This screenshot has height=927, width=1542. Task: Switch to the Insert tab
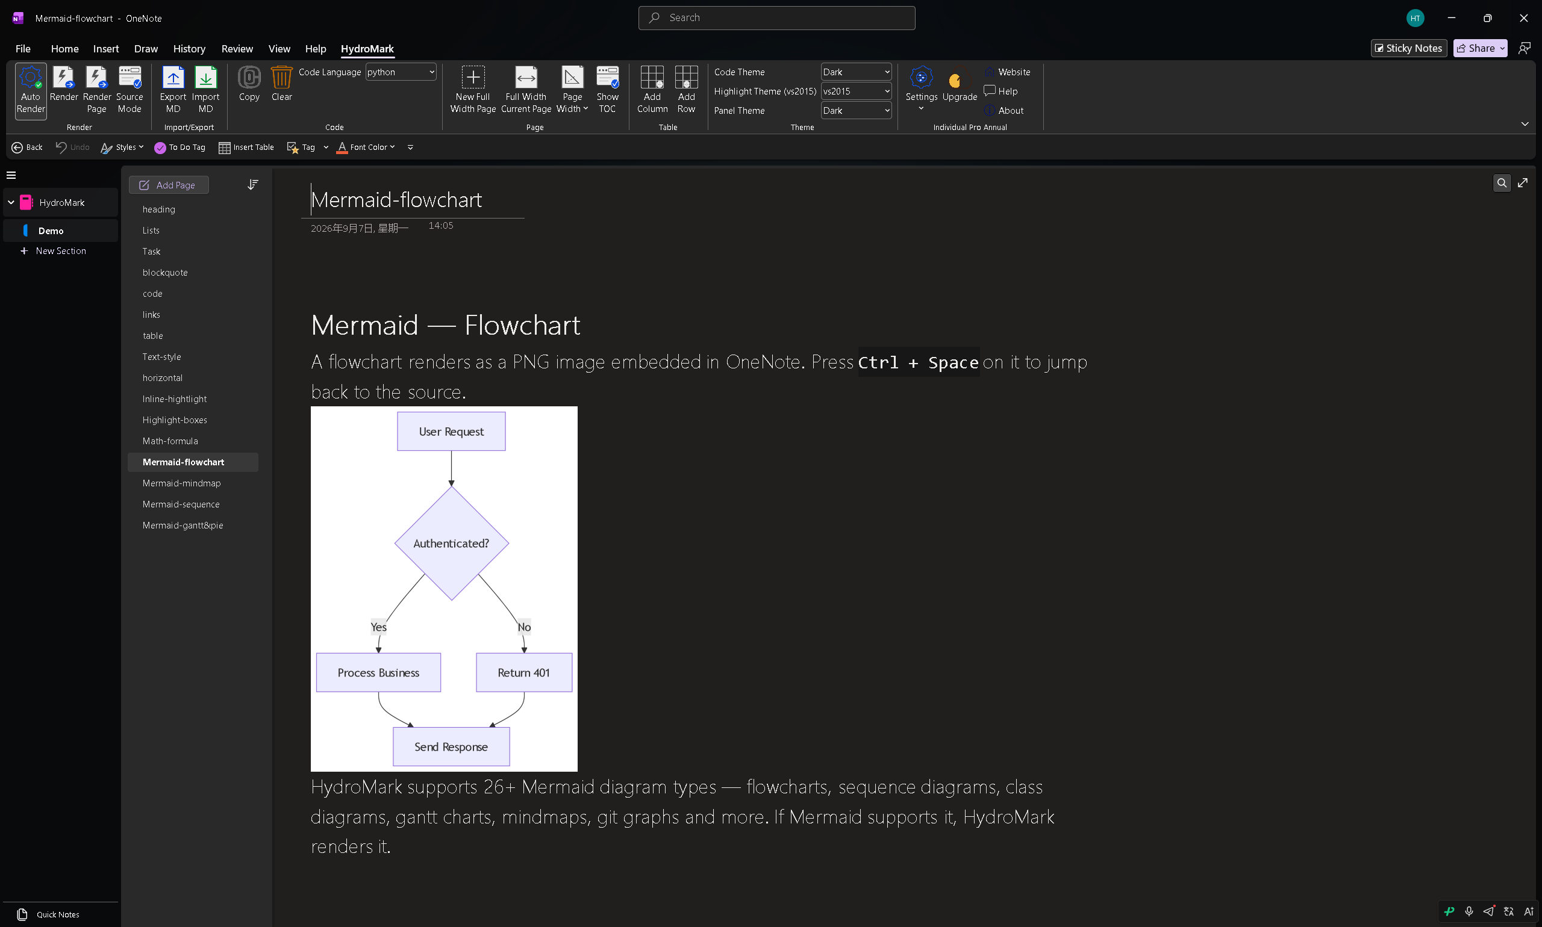pyautogui.click(x=105, y=49)
